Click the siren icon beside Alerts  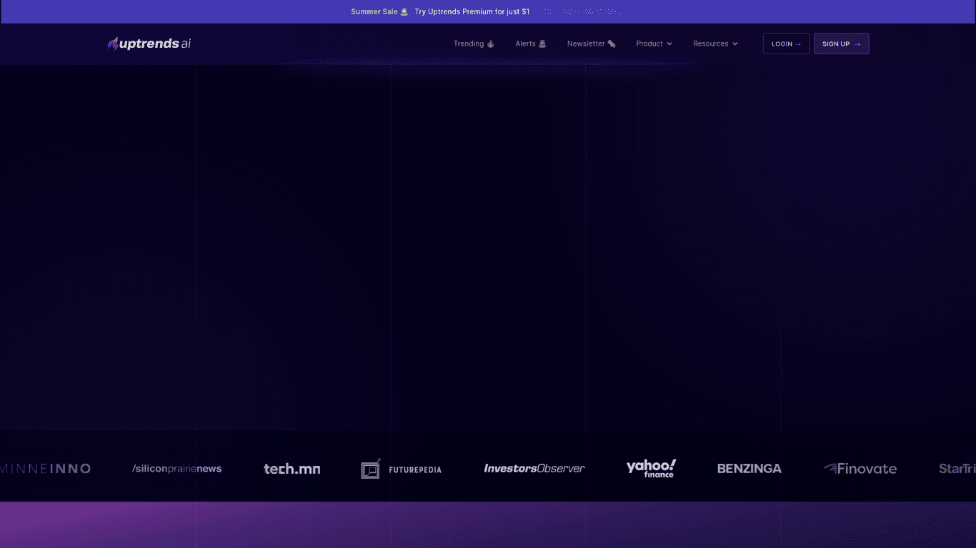click(542, 44)
